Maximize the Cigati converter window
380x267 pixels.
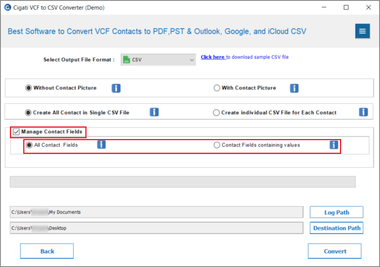(346, 8)
